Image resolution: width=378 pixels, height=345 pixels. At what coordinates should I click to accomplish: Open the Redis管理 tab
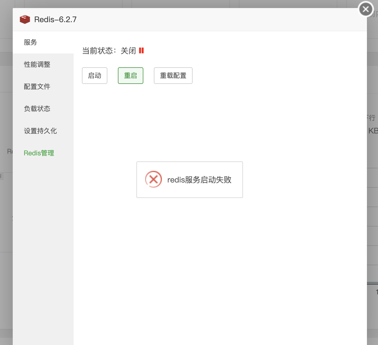click(43, 153)
